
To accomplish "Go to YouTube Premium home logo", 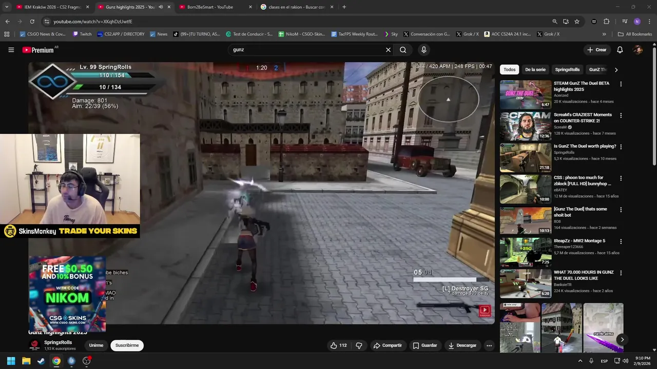I will point(38,50).
